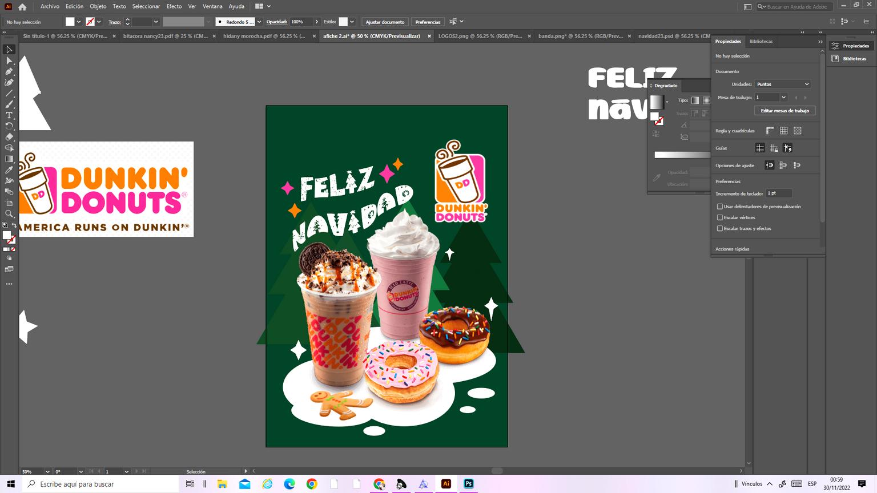The width and height of the screenshot is (877, 493).
Task: Open the Archivo menu
Action: 50,6
